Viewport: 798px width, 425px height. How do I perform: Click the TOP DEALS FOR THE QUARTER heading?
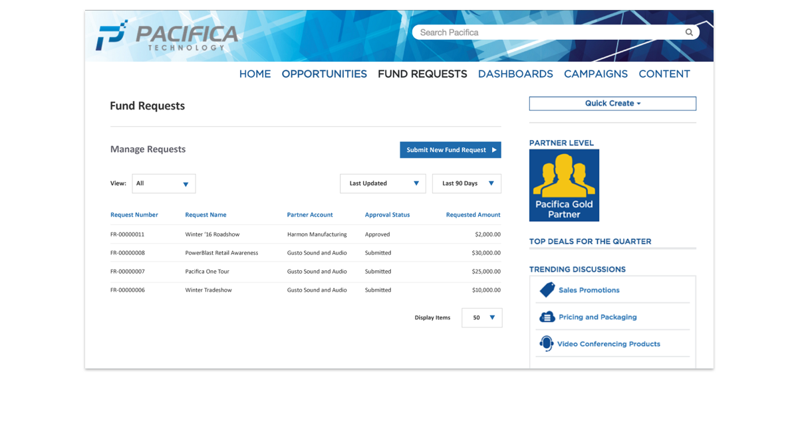tap(590, 242)
